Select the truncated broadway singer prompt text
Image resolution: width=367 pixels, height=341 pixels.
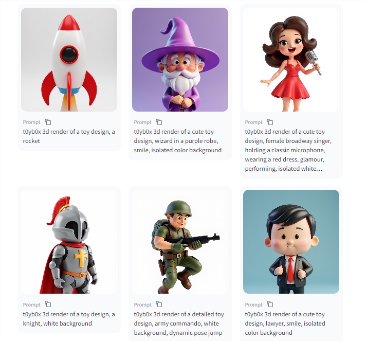tap(288, 150)
